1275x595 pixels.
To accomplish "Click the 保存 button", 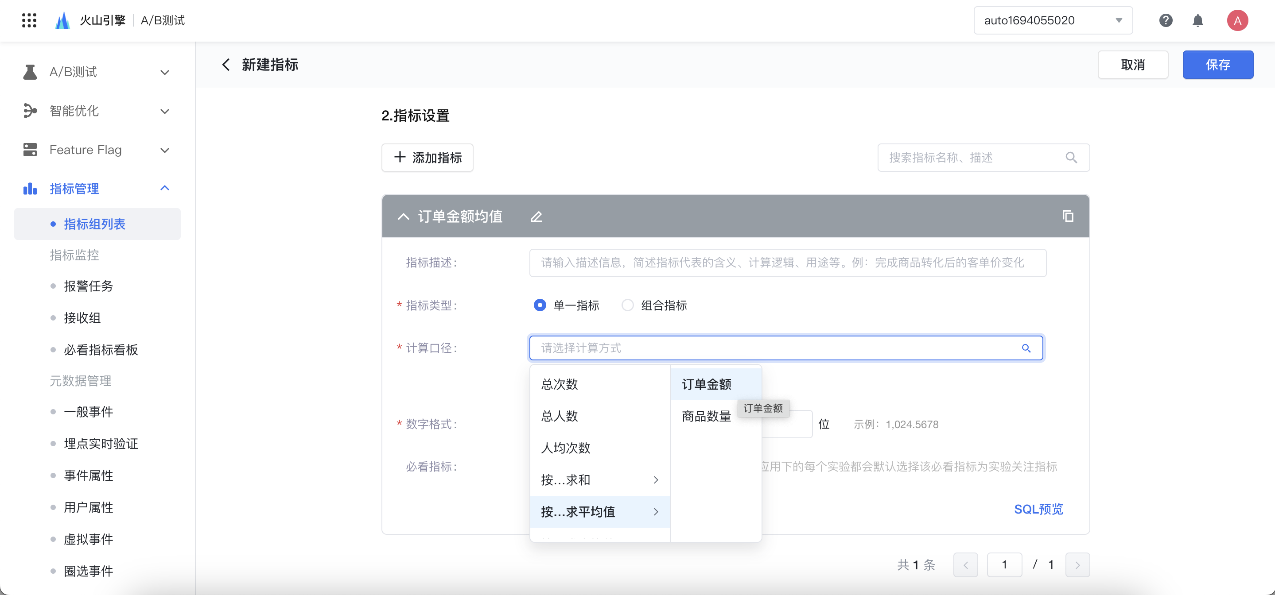I will [1217, 65].
